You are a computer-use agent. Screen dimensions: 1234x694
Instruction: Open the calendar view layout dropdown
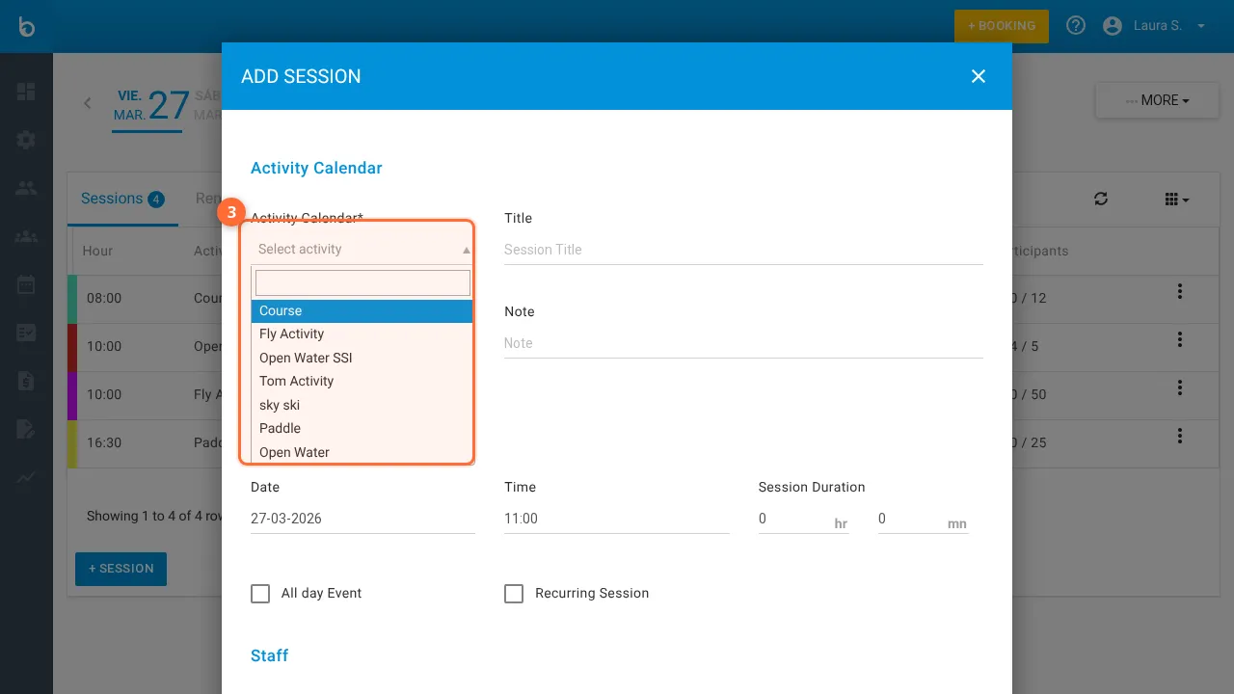[1174, 199]
